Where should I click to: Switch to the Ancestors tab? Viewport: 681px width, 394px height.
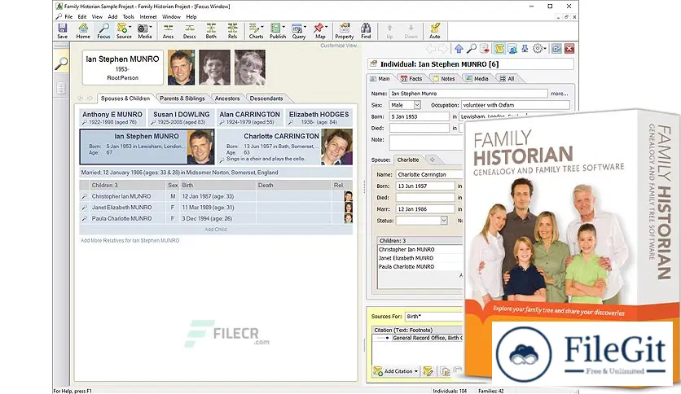point(227,98)
